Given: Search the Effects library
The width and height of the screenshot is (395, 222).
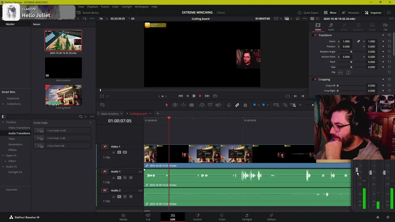Looking at the screenshot, I should pos(81,117).
